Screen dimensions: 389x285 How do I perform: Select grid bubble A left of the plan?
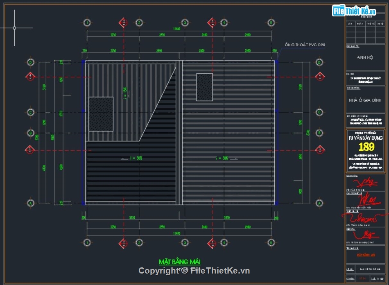coord(31,203)
